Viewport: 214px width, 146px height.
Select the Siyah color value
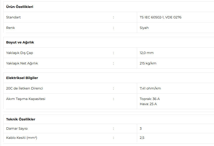(144, 28)
